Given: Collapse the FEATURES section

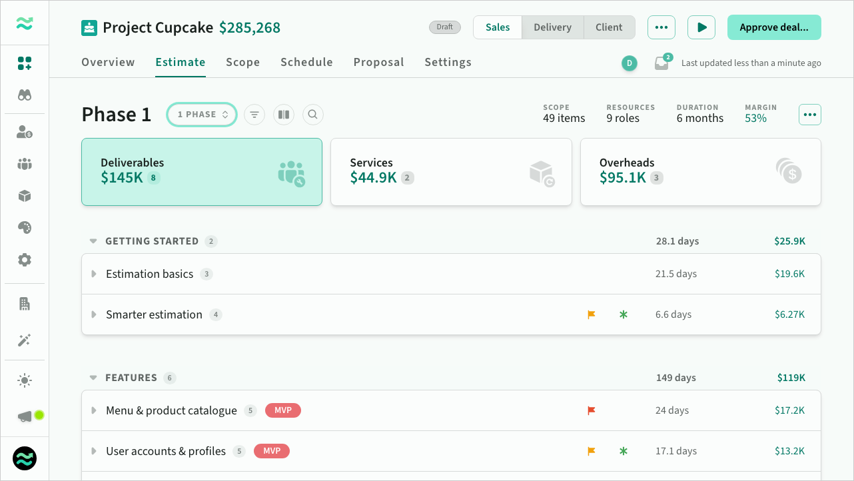Looking at the screenshot, I should coord(93,378).
